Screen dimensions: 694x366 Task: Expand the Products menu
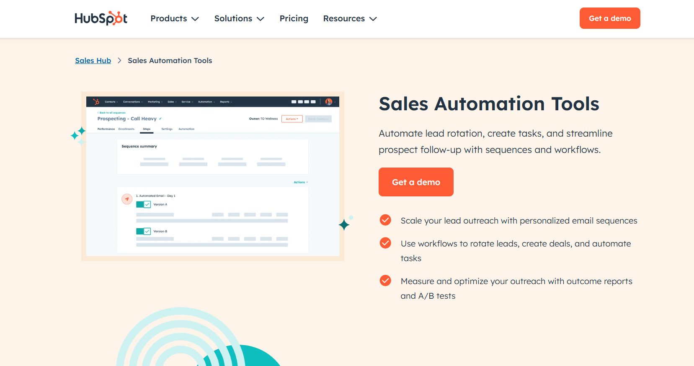point(175,18)
